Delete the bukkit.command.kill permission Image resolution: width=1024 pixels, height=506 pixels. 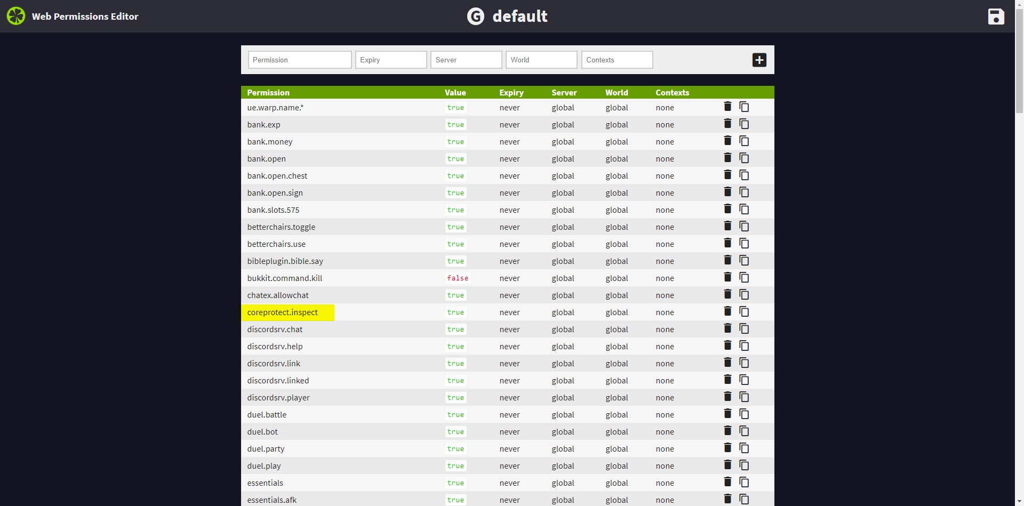click(x=727, y=277)
